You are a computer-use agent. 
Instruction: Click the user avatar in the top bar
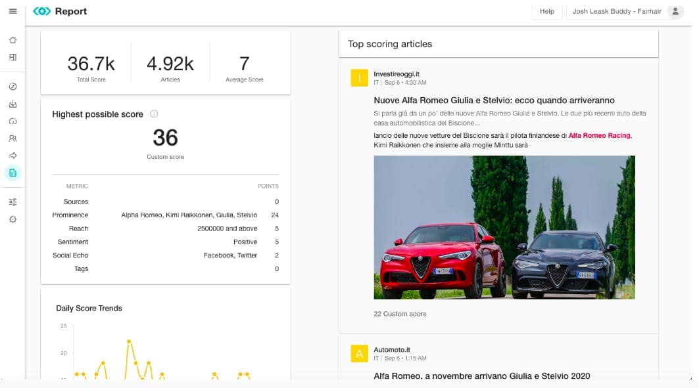(675, 11)
